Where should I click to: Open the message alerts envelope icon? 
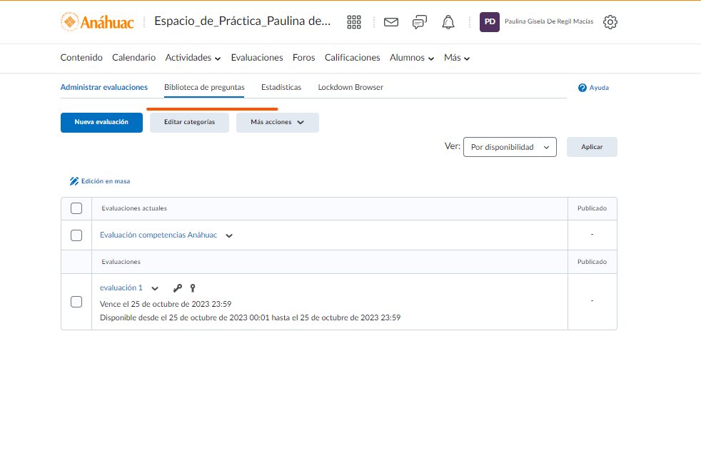[x=391, y=22]
